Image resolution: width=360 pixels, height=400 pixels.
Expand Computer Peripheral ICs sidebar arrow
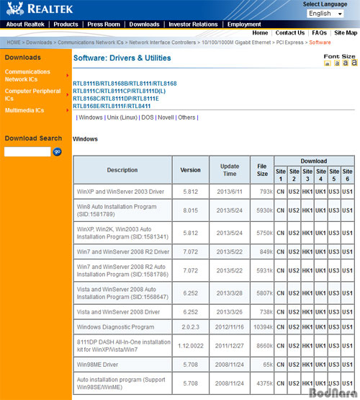(68, 94)
